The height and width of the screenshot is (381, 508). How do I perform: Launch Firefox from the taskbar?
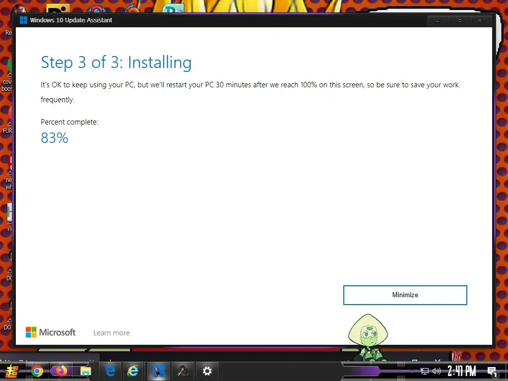[x=61, y=371]
